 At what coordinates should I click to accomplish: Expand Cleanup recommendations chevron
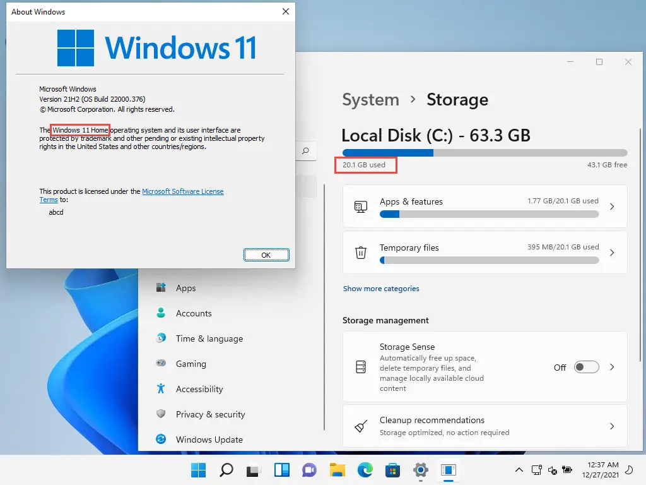click(612, 426)
